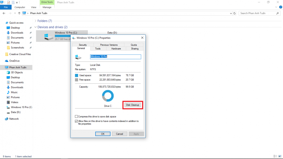The image size is (283, 159).
Task: Open Creative Cloud Files folder icon
Action: (x=7, y=54)
